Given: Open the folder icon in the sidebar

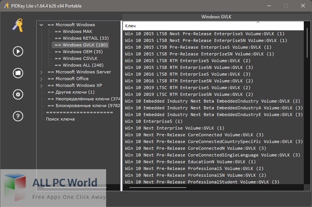Looking at the screenshot, I should 18,73.
